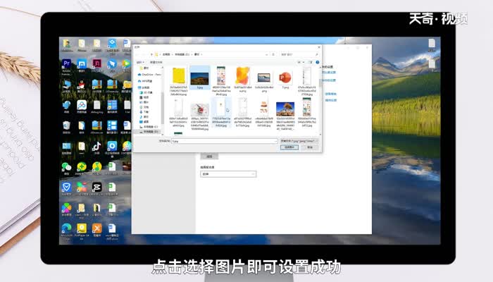Open the file type filter dropdown
Image resolution: width=493 pixels, height=282 pixels.
pyautogui.click(x=299, y=141)
